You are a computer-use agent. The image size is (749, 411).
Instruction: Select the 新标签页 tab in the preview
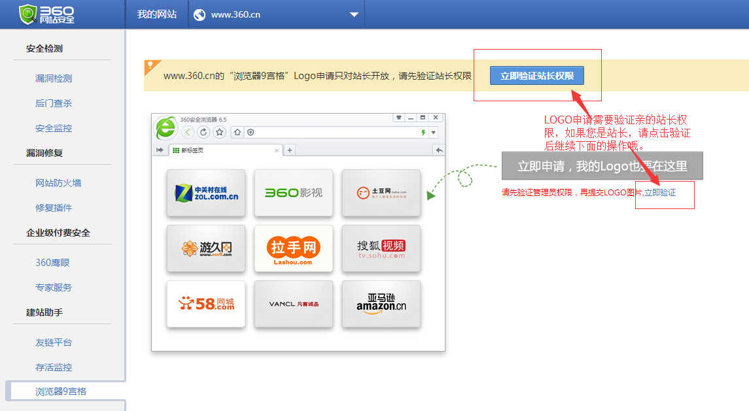(226, 150)
